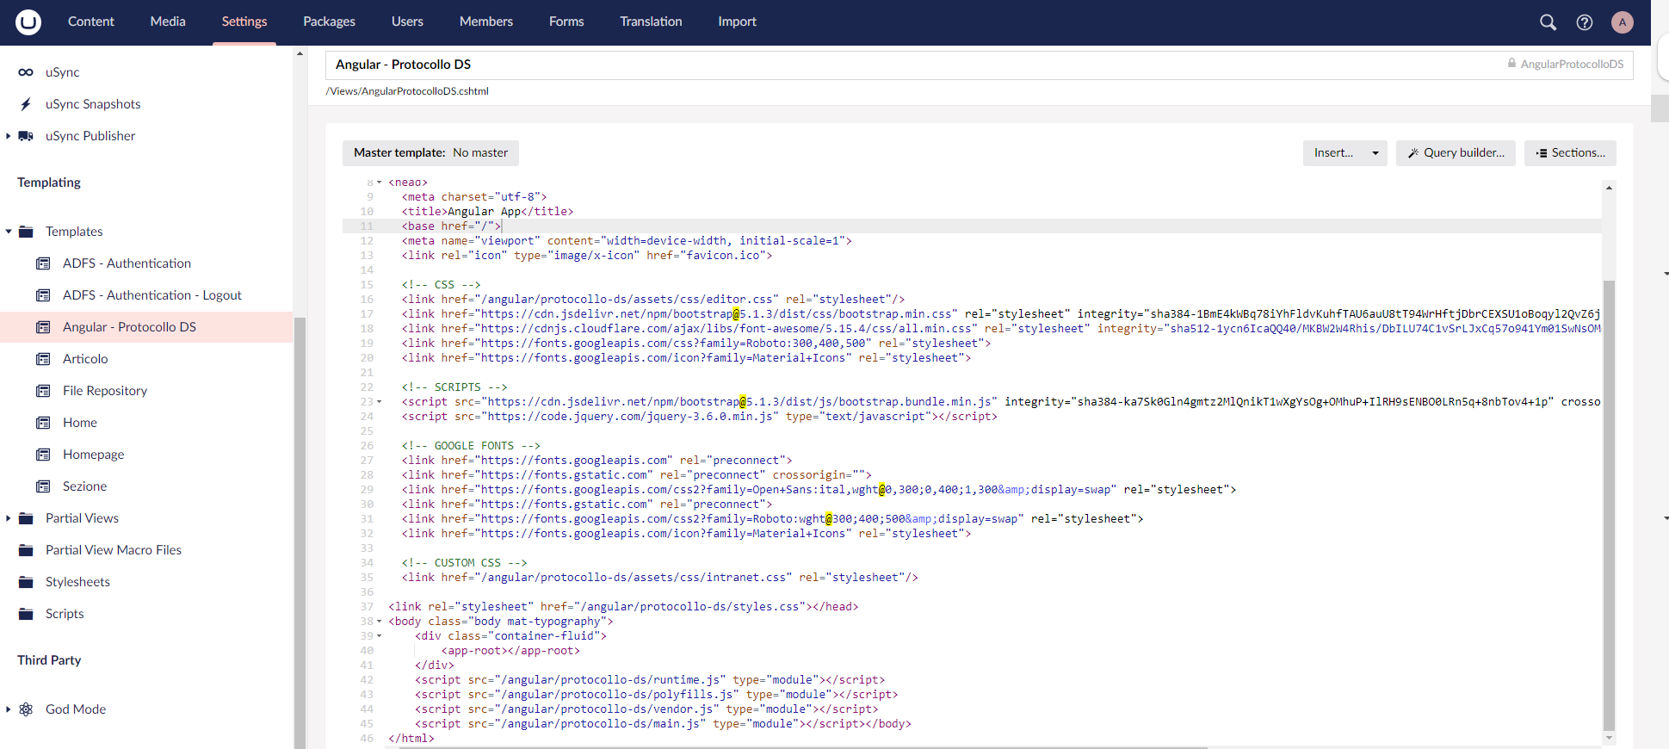The height and width of the screenshot is (749, 1669).
Task: Click the Partial View Macro Files folder icon
Action: point(26,550)
